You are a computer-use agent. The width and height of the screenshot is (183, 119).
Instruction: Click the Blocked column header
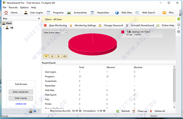coord(138,67)
